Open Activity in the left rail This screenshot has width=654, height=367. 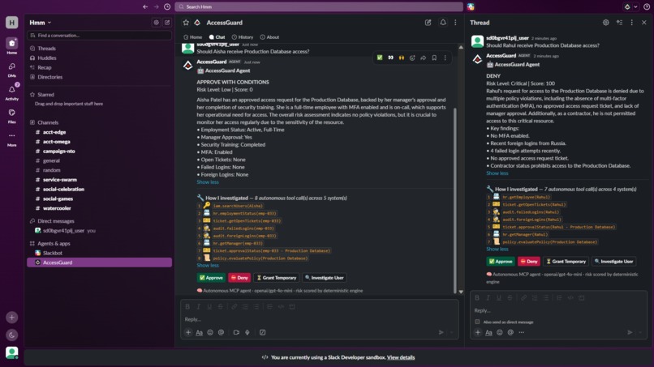click(x=11, y=92)
